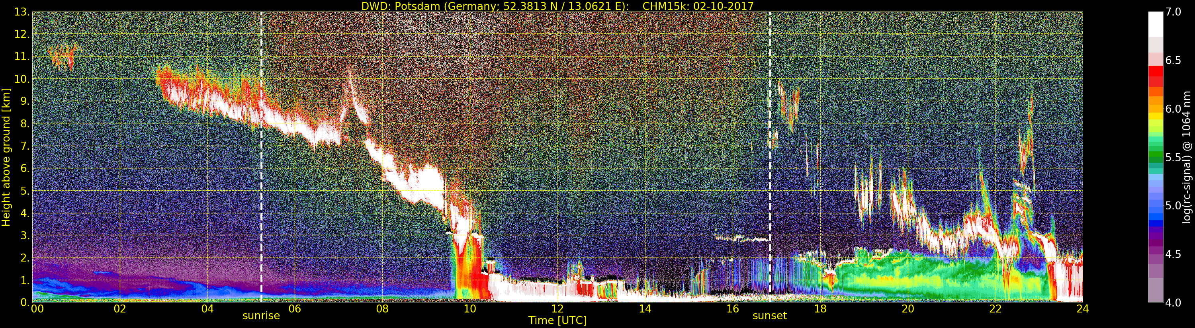The height and width of the screenshot is (328, 1195).
Task: Click the plot title 'DWD: Potsdam (Germany…)'
Action: pos(557,6)
